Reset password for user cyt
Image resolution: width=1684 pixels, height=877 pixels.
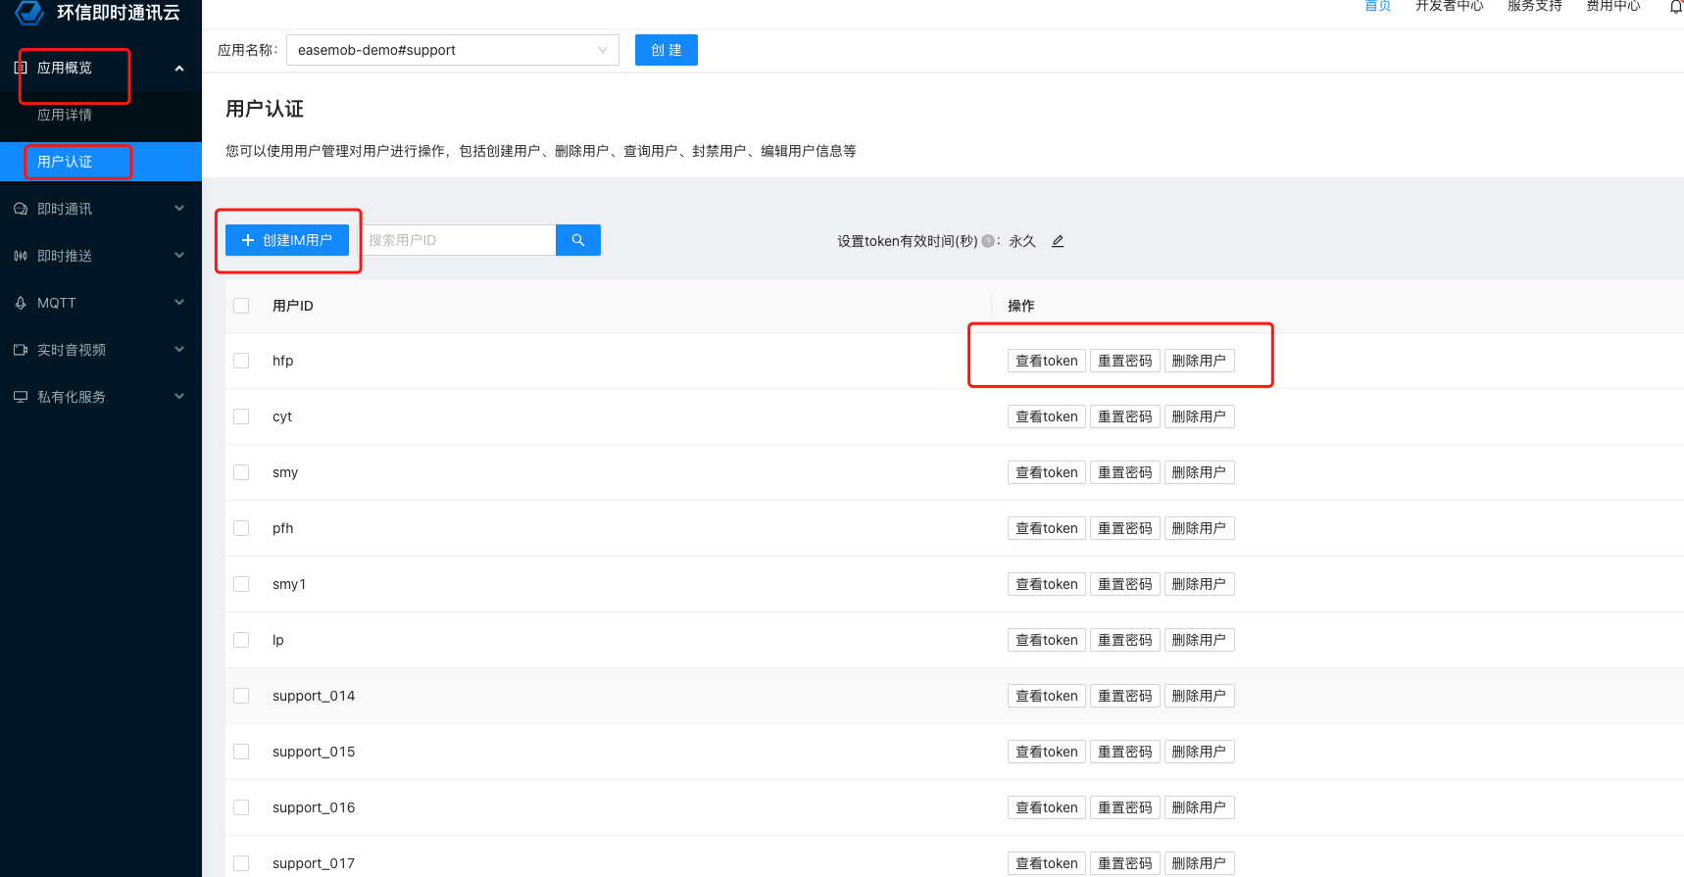coord(1125,416)
